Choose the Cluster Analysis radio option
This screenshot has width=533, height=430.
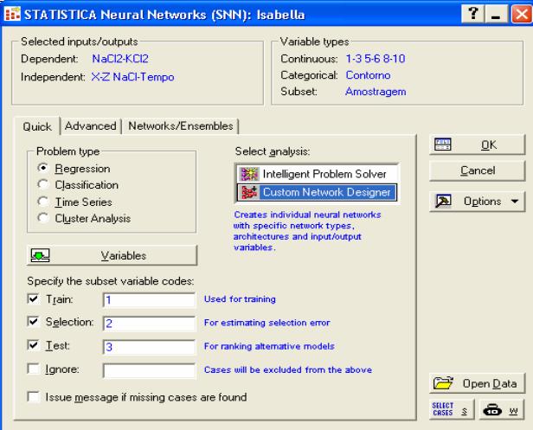pyautogui.click(x=43, y=218)
